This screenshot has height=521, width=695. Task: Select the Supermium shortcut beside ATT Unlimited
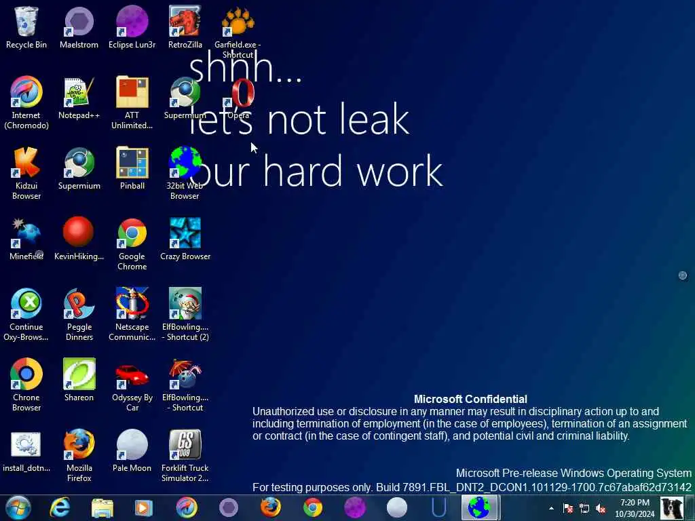tap(185, 98)
